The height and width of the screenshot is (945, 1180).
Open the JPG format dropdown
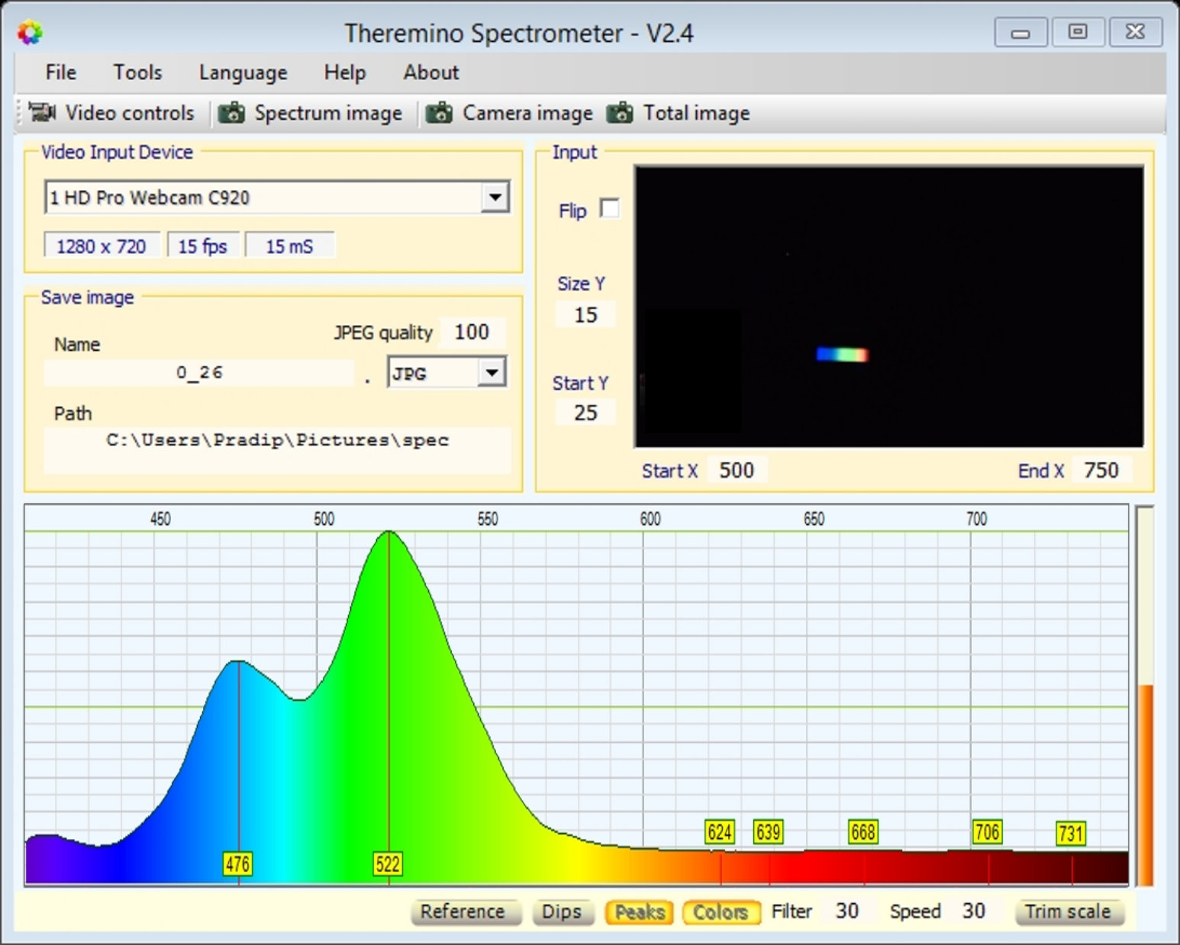point(492,373)
